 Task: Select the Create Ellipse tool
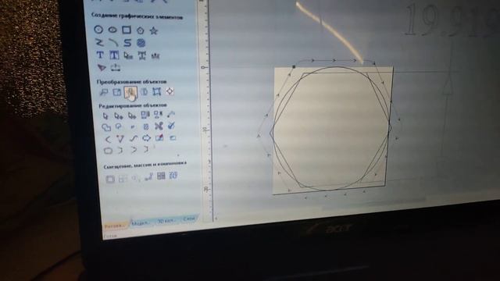[x=112, y=30]
